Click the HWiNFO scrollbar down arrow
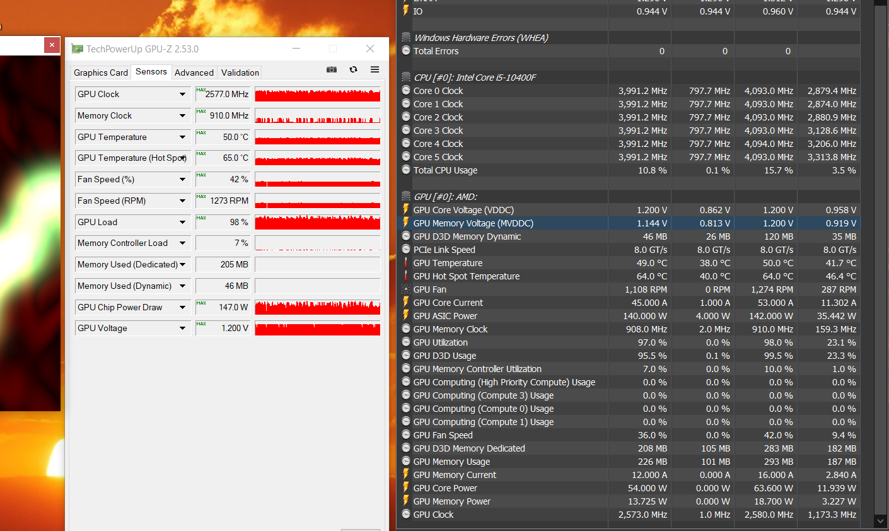 pos(881,521)
